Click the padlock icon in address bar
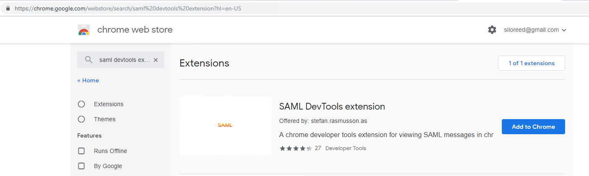The image size is (589, 176). pos(8,8)
